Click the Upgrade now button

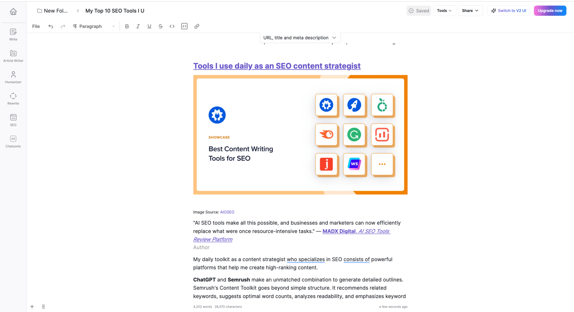pos(550,11)
